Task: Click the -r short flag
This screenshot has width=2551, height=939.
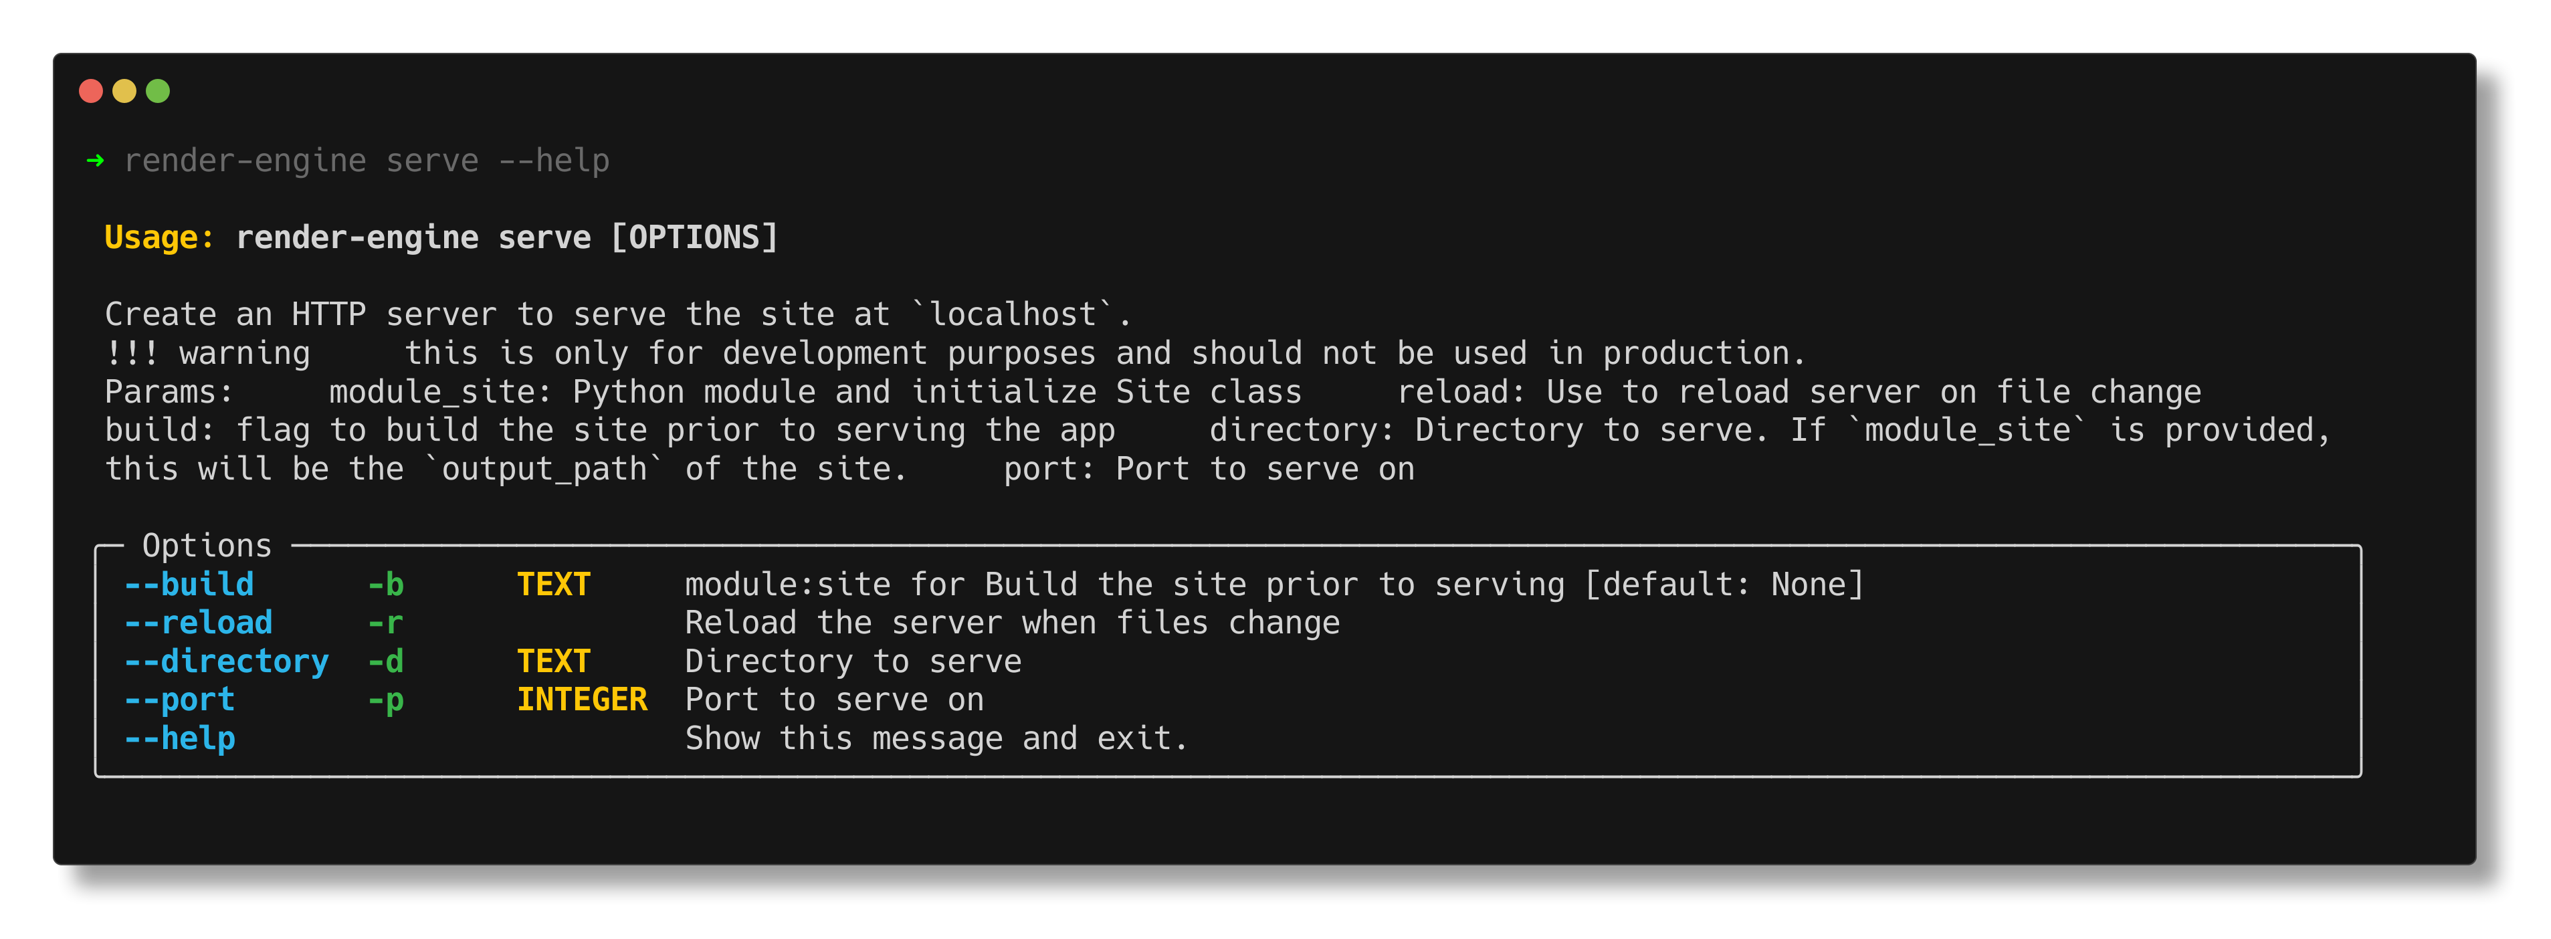Action: [x=385, y=623]
